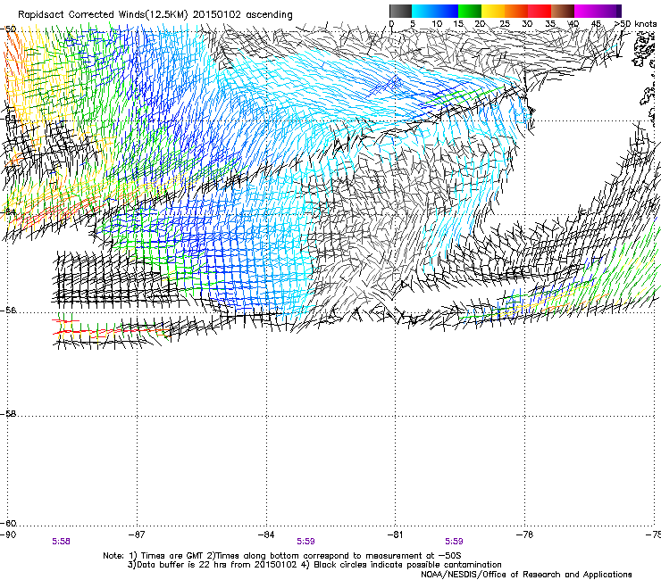Viewport: 661px width, 580px height.
Task: Click the purple '5:58' swath time label
Action: tap(61, 542)
